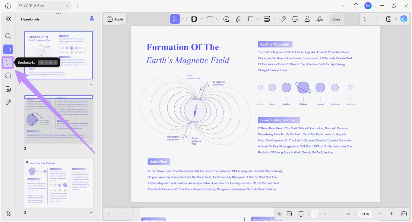Jump to the previous page

coord(336,214)
